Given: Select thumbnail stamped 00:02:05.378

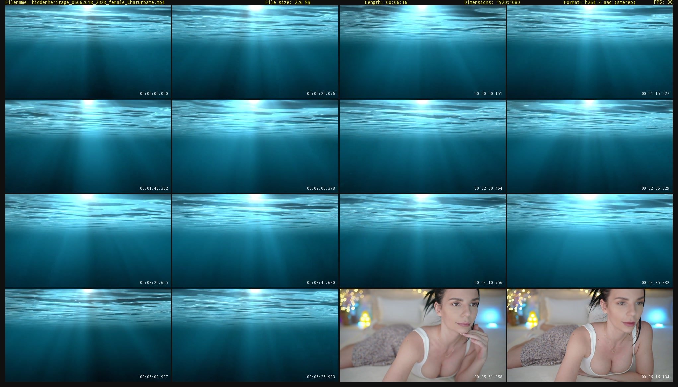Looking at the screenshot, I should 255,146.
